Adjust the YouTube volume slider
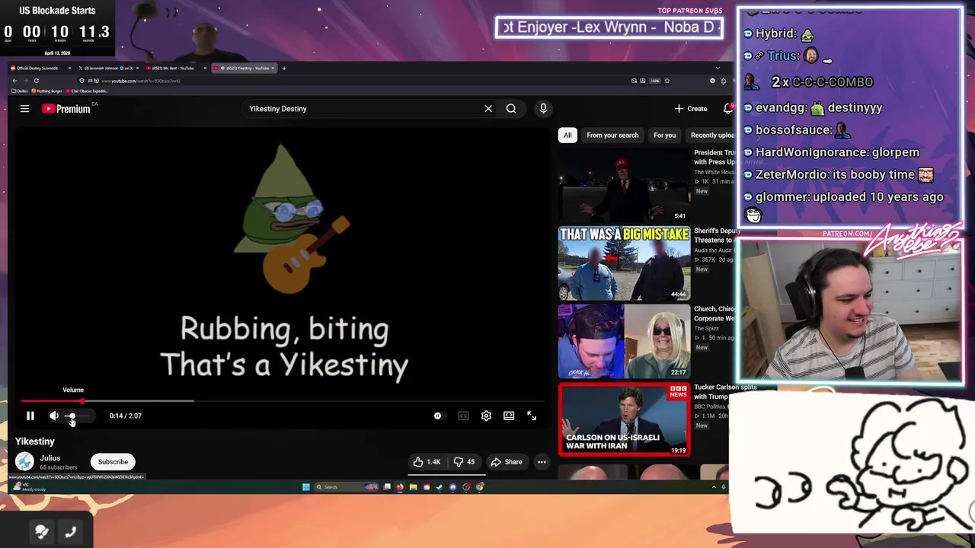The height and width of the screenshot is (548, 975). click(78, 416)
